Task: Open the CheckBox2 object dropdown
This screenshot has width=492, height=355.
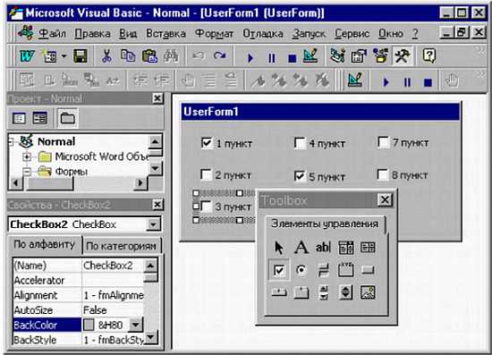Action: 153,224
